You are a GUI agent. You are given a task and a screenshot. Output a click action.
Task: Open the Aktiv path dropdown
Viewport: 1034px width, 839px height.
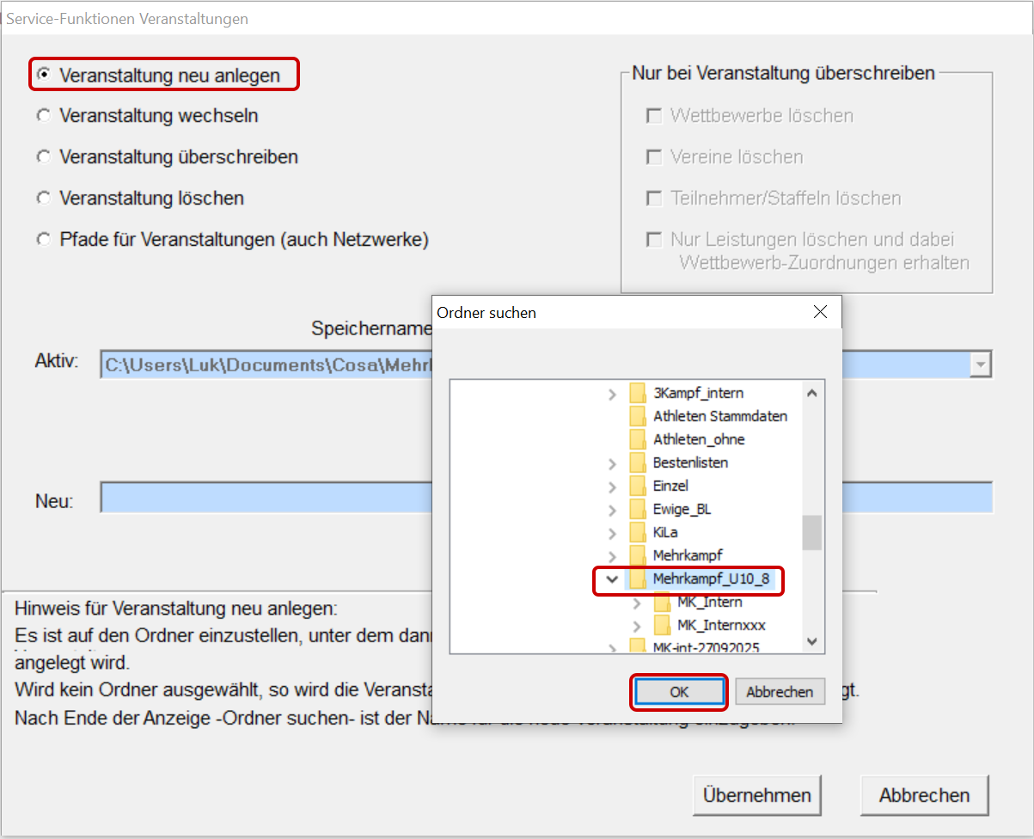980,364
